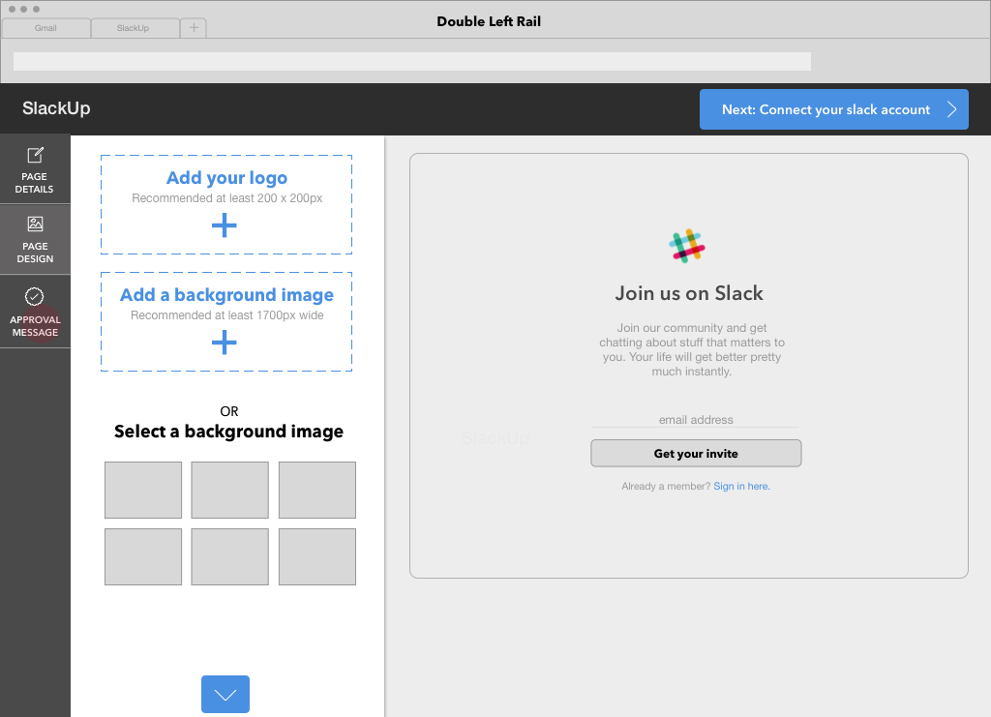This screenshot has height=717, width=991.
Task: Select the first background thumbnail in bottom row
Action: [x=143, y=556]
